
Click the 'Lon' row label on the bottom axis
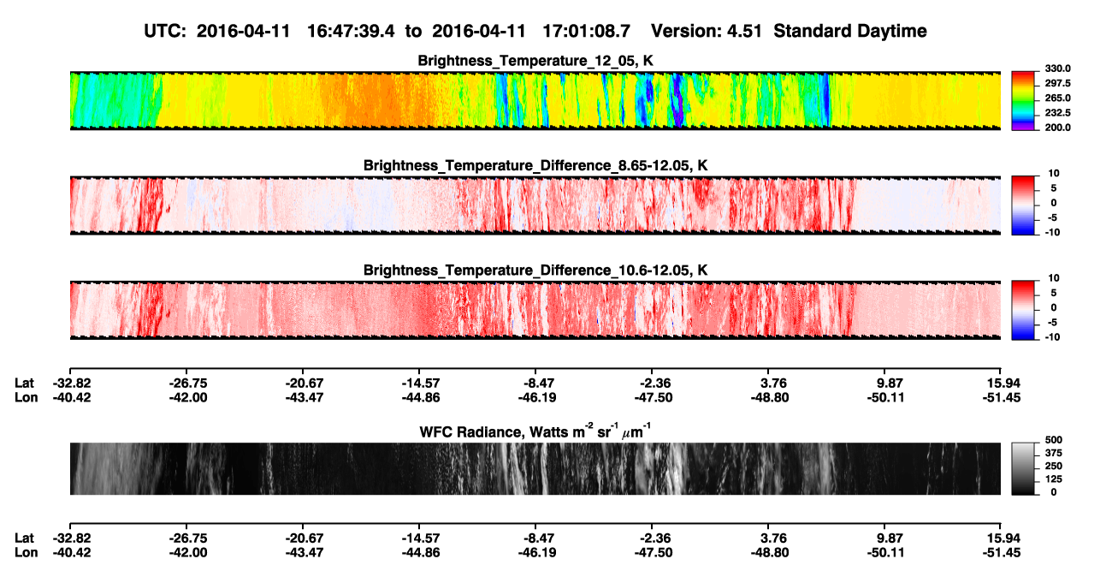26,553
